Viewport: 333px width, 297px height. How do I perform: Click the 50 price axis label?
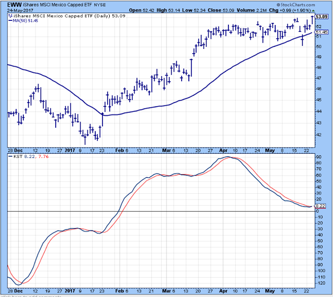click(x=319, y=46)
